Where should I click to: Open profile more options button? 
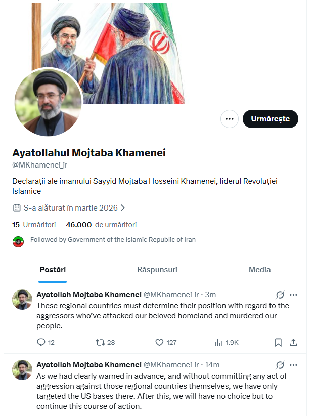point(230,119)
